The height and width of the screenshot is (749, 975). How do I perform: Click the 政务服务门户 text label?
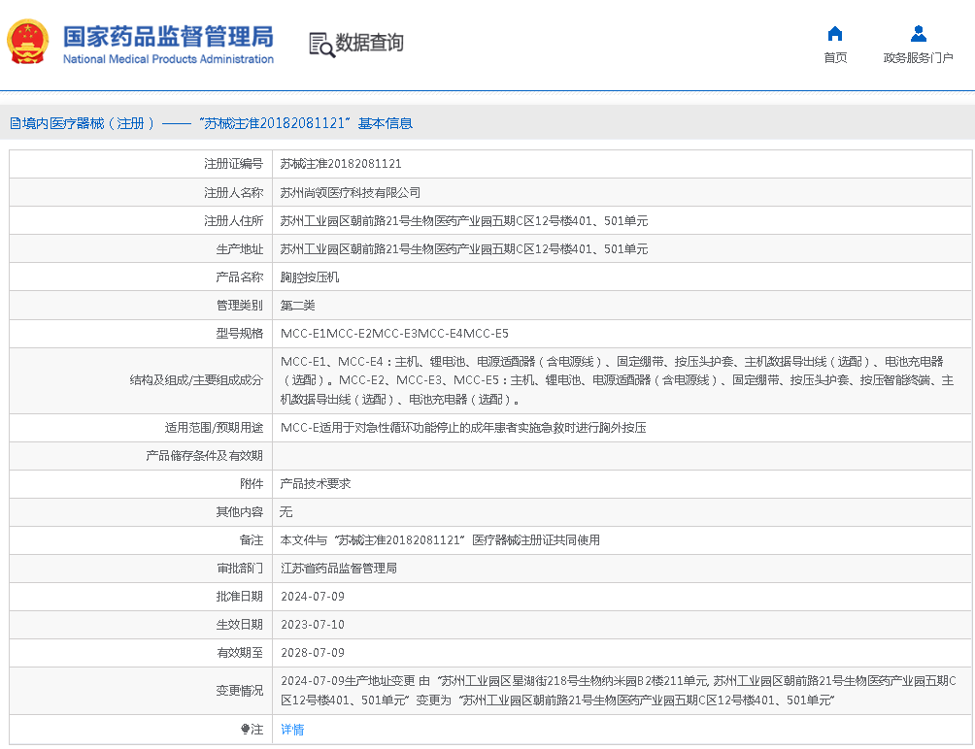(918, 58)
